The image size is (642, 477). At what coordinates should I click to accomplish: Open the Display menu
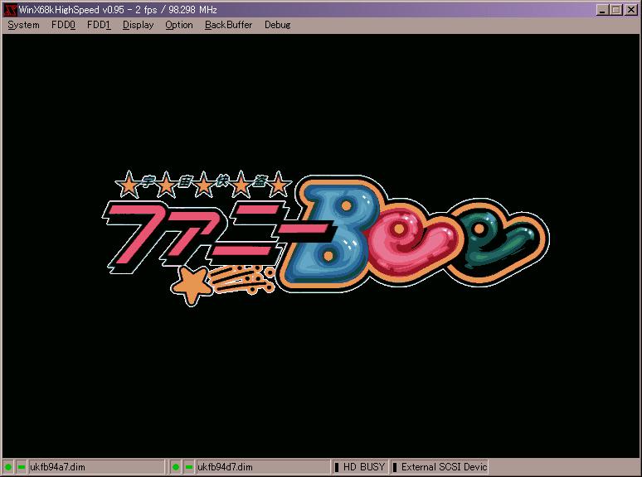tap(138, 25)
